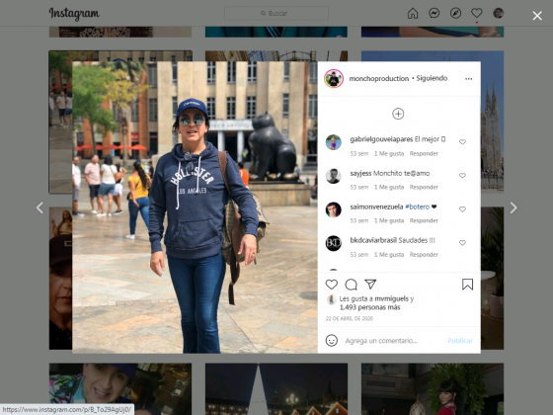The width and height of the screenshot is (553, 415).
Task: Open the #botero hashtag link
Action: [417, 207]
